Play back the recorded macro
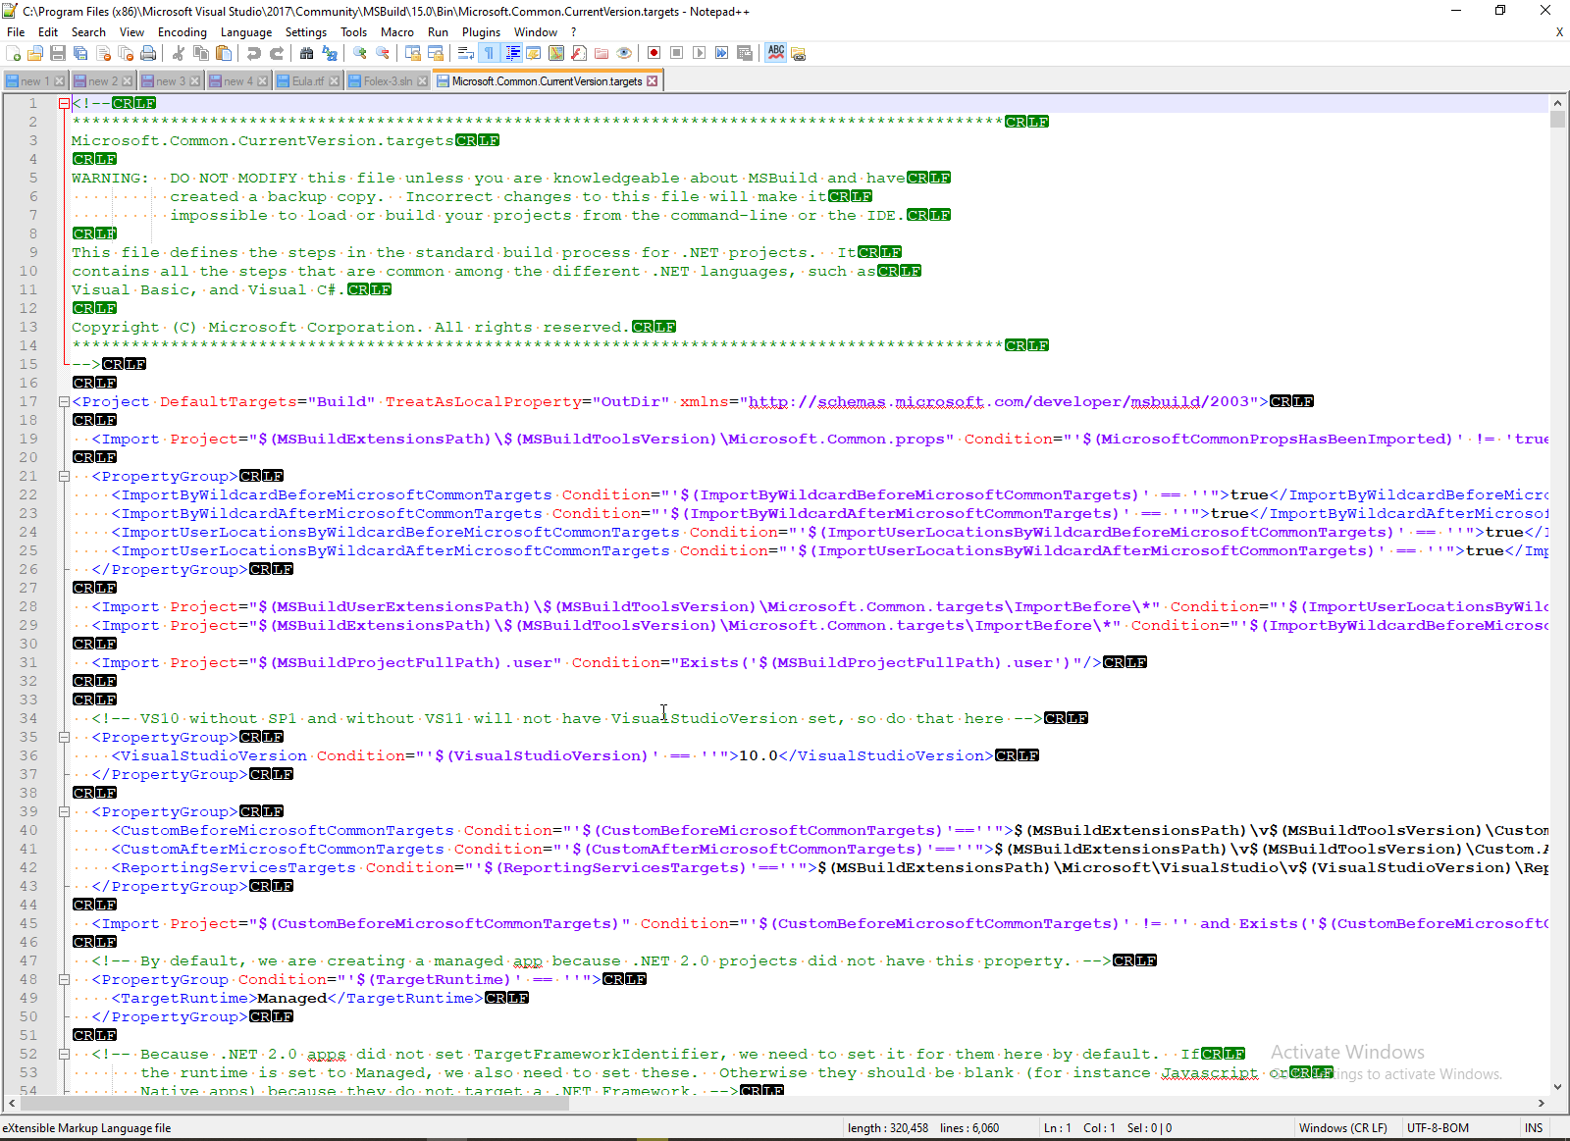Image resolution: width=1570 pixels, height=1141 pixels. 700,53
